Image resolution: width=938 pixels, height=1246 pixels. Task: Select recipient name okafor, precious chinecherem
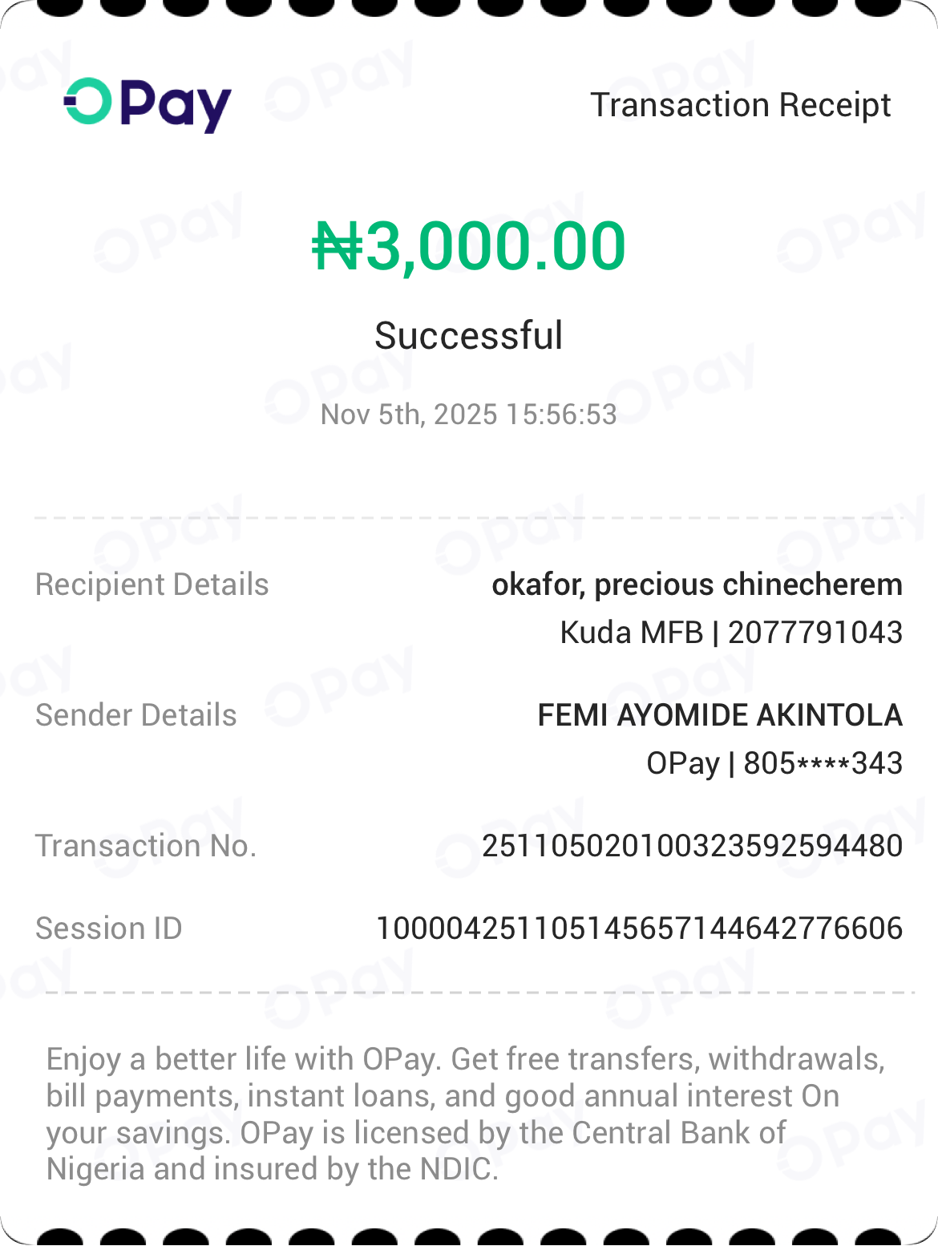pos(697,585)
